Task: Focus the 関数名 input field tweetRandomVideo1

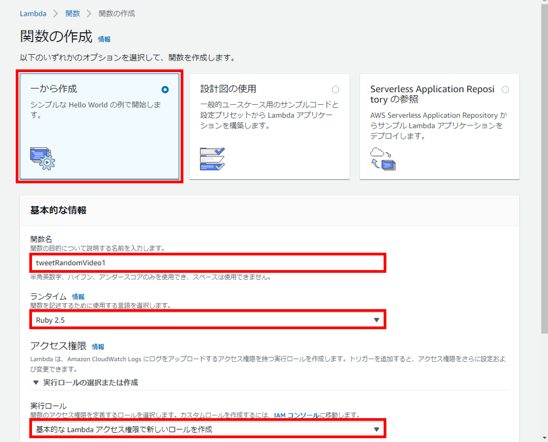Action: point(208,262)
